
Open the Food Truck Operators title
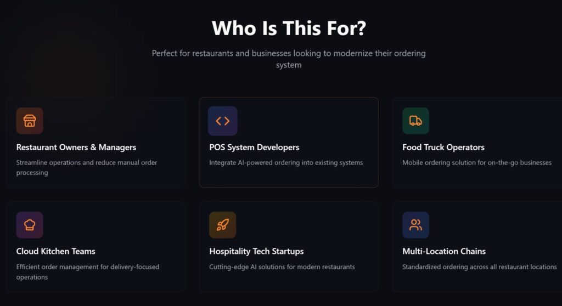(x=443, y=148)
